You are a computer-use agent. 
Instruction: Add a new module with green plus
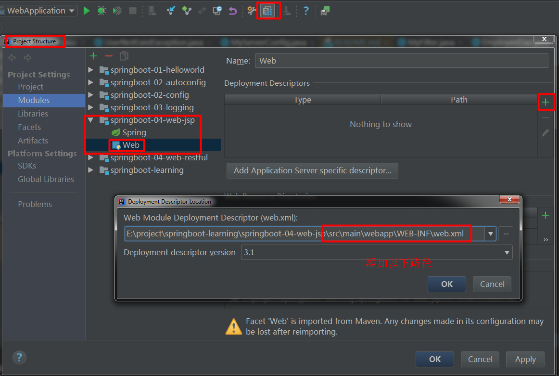(x=93, y=56)
